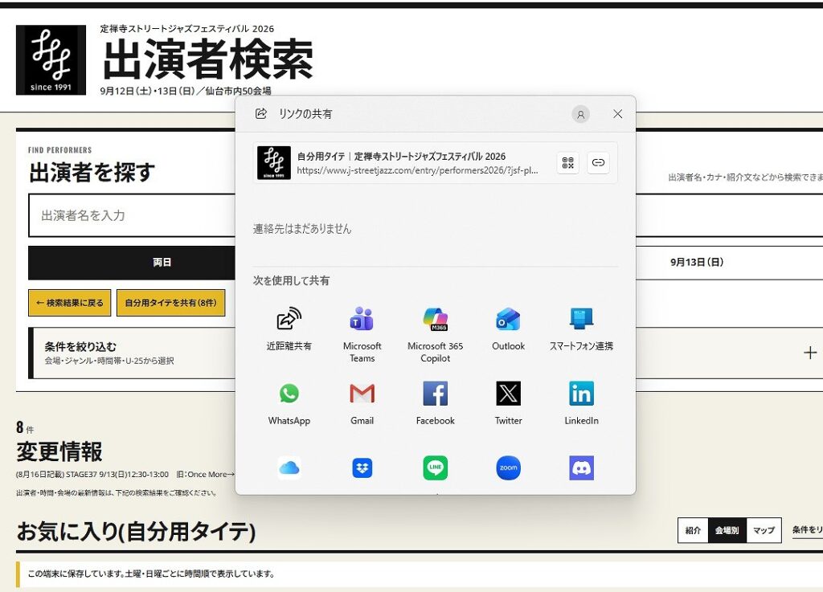Click the 条件を絞り込む heading text

80,346
